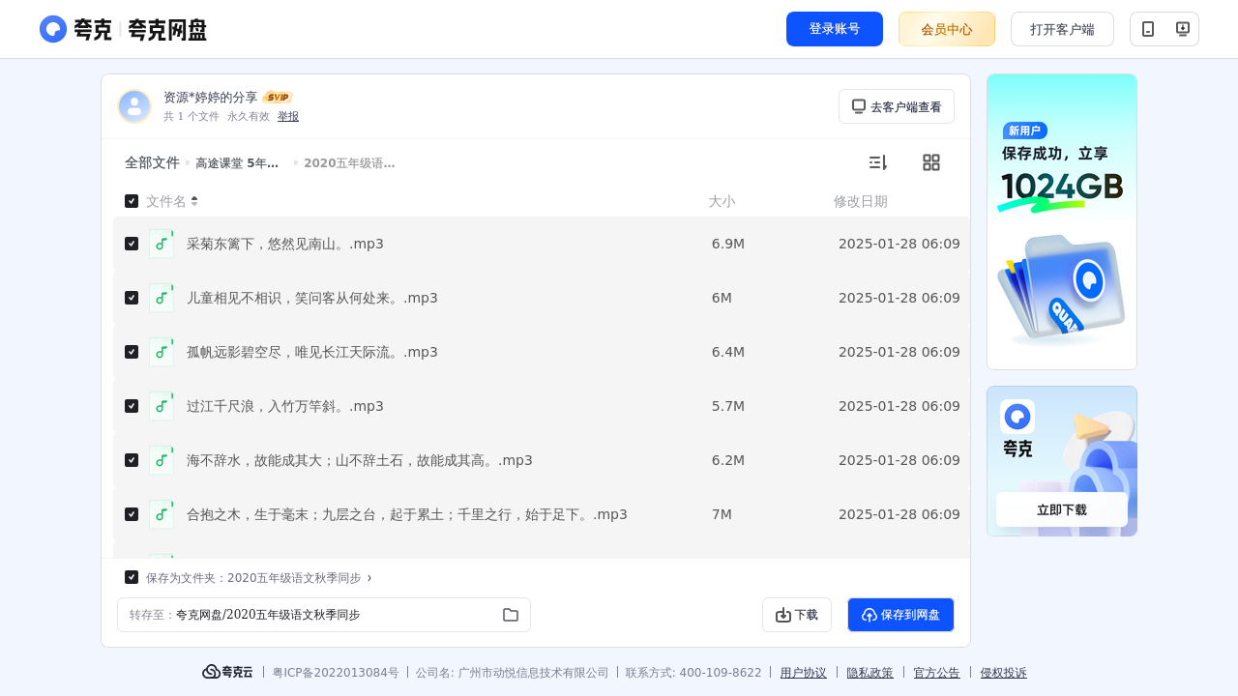
Task: Open the file 采菊东篱下，悠然见南山。.mp3
Action: coord(285,244)
